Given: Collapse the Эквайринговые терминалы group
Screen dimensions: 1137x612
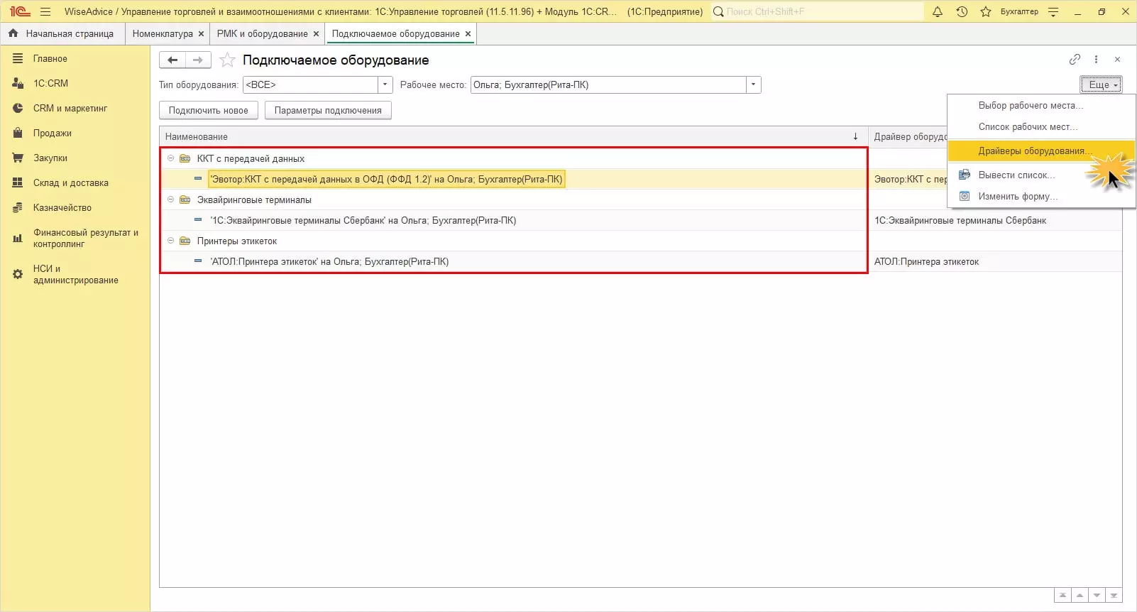Looking at the screenshot, I should (x=170, y=200).
